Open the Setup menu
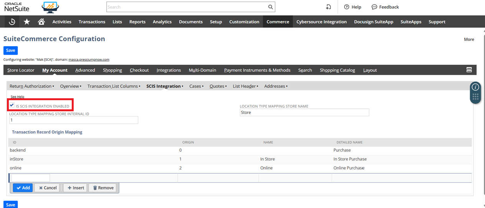485x208 pixels. point(216,22)
